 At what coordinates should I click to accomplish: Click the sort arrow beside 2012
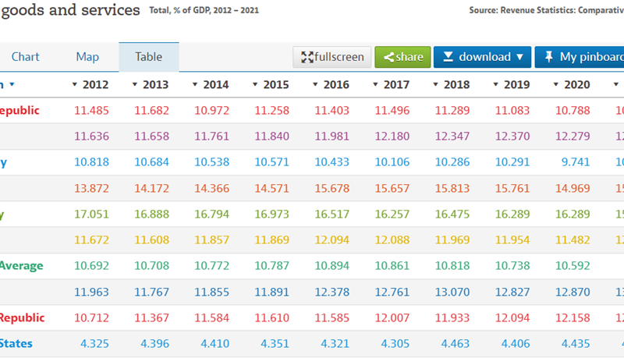point(74,84)
